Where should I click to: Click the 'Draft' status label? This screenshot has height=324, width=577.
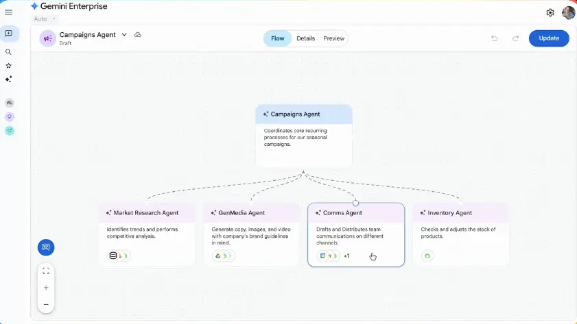pyautogui.click(x=65, y=43)
